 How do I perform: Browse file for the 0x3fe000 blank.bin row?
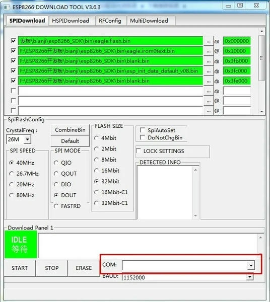point(209,81)
